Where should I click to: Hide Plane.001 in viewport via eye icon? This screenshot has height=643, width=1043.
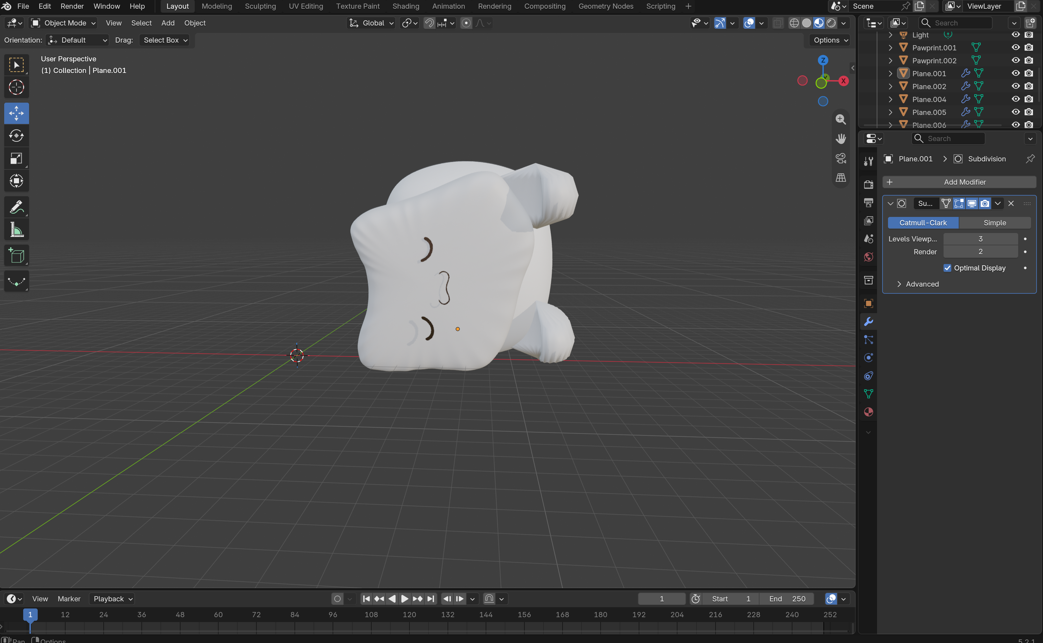[1015, 73]
